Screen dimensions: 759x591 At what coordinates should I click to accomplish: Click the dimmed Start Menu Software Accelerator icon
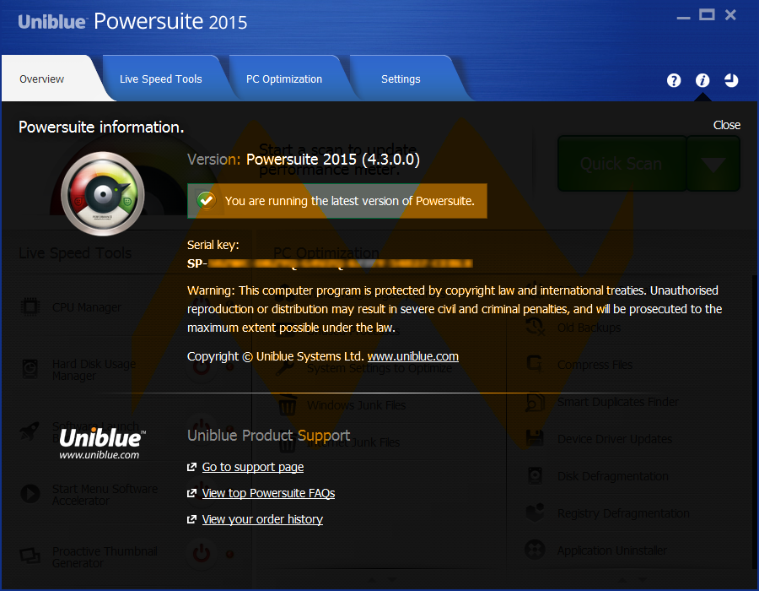pos(30,494)
